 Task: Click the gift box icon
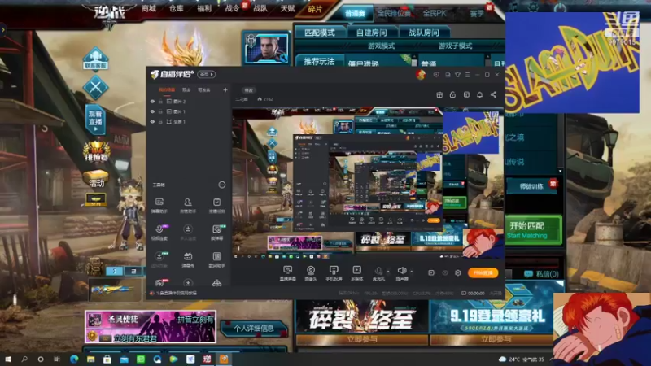pos(439,94)
